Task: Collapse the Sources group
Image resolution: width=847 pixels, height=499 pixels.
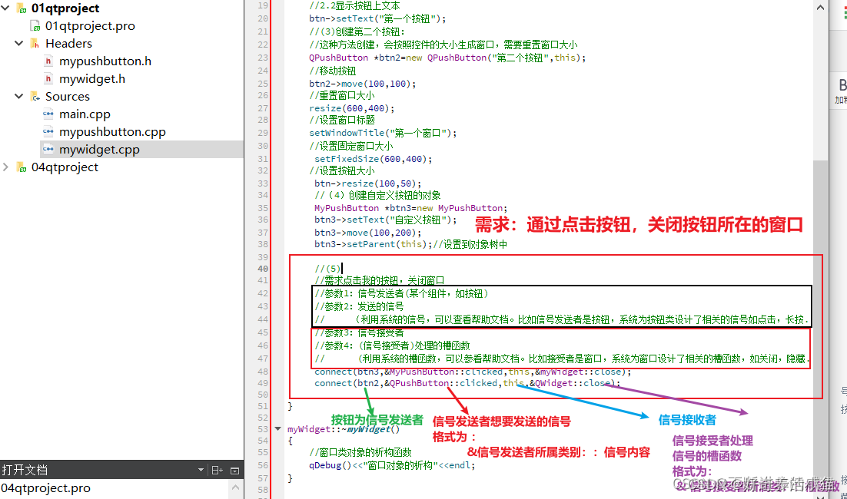Action: [18, 96]
